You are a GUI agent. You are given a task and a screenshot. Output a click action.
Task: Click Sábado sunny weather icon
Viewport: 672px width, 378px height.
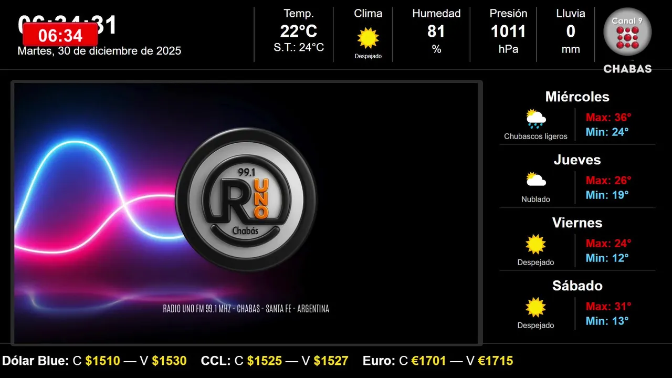click(x=536, y=307)
